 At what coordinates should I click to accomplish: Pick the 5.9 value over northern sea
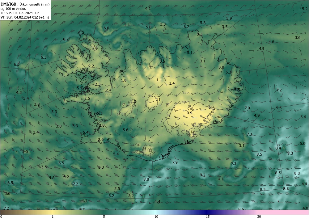coord(229,19)
